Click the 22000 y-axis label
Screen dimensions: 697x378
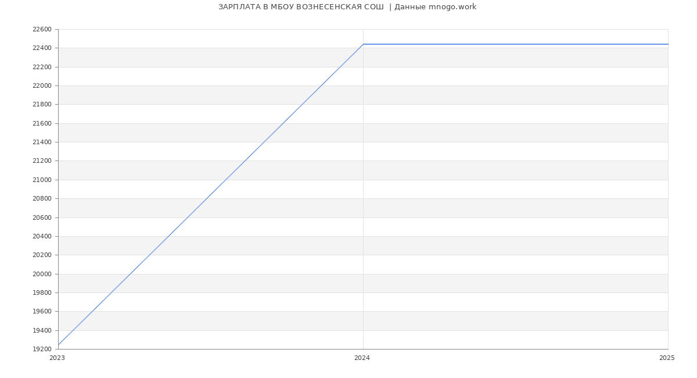[x=42, y=86]
